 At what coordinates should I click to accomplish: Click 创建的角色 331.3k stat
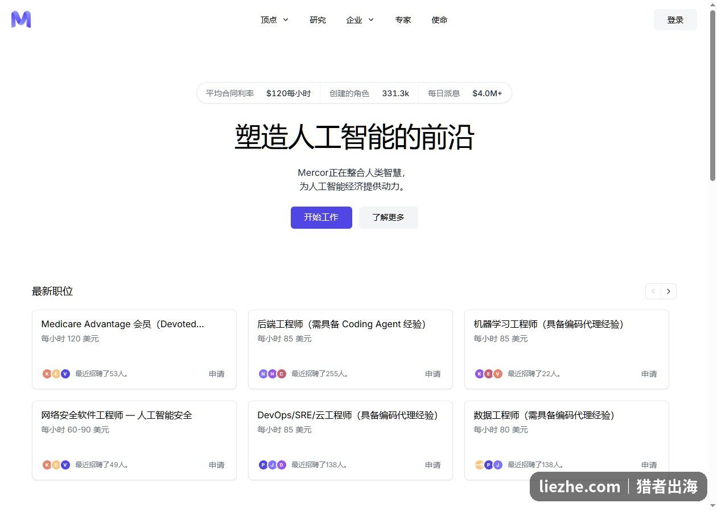pos(369,93)
